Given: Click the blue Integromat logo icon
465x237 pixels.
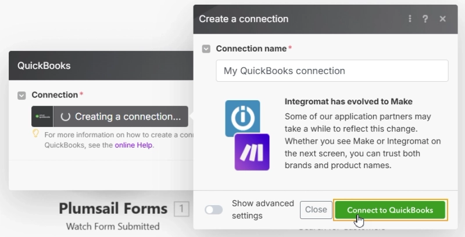Looking at the screenshot, I should [242, 118].
